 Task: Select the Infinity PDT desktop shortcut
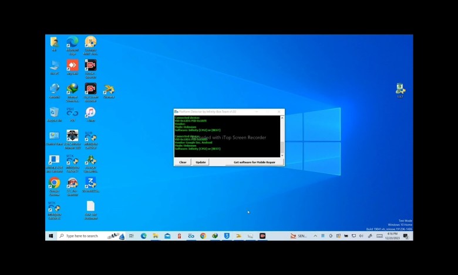pos(72,114)
